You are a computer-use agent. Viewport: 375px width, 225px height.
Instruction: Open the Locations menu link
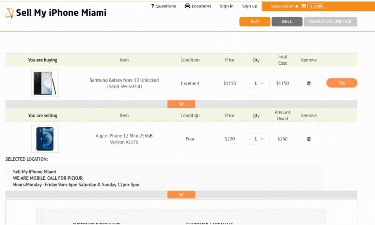coord(198,6)
